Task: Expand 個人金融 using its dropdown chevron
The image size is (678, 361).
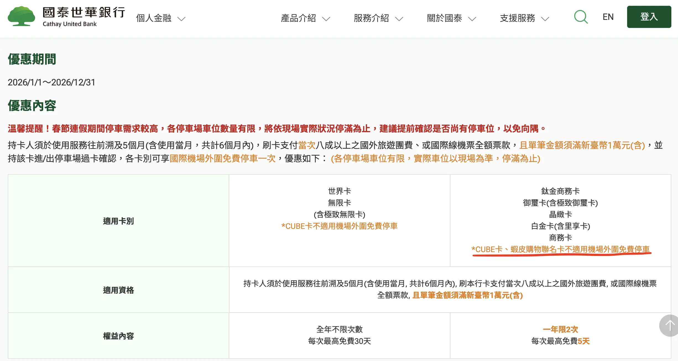Action: coord(181,19)
